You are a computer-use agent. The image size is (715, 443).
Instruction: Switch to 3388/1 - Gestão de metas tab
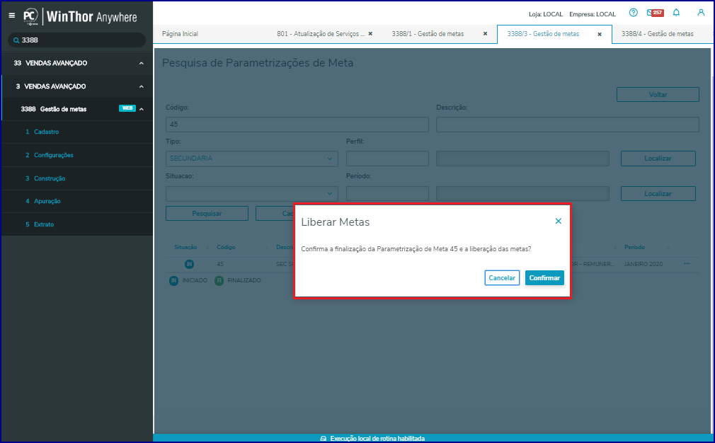(x=428, y=34)
